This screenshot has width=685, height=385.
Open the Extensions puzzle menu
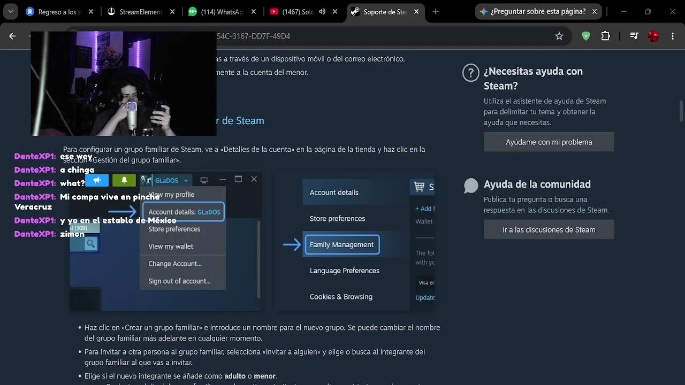605,36
